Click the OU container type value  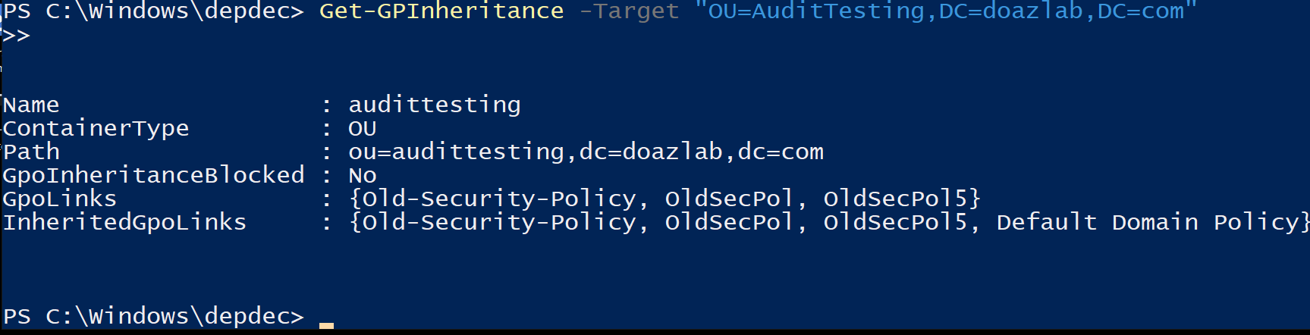pyautogui.click(x=362, y=129)
